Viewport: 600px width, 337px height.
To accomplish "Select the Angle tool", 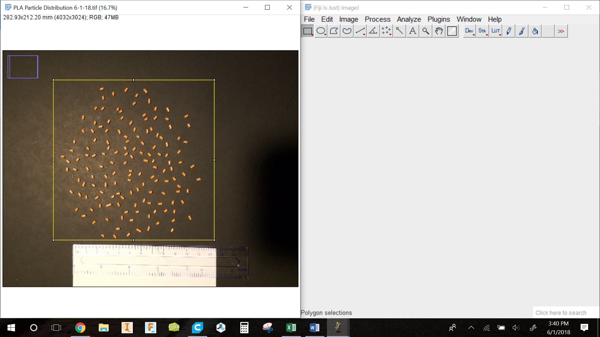I will [x=373, y=31].
